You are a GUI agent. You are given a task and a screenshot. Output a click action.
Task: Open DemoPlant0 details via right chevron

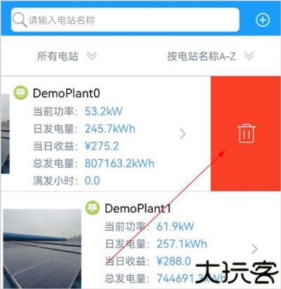point(183,134)
